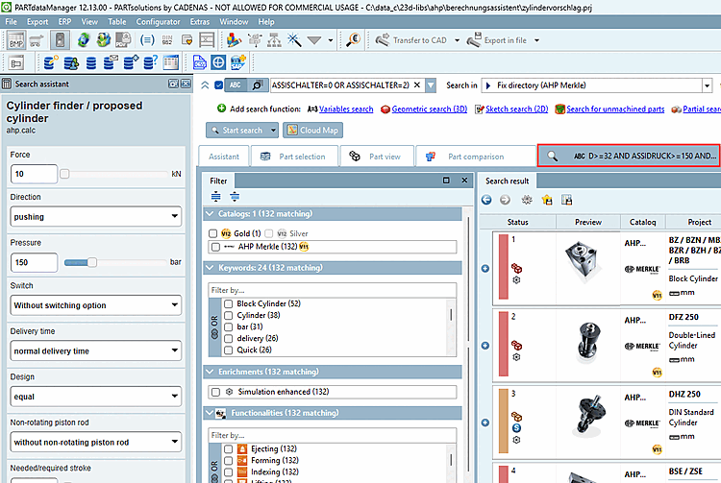Image resolution: width=721 pixels, height=483 pixels.
Task: Open the Search in directory dropdown
Action: [x=708, y=85]
